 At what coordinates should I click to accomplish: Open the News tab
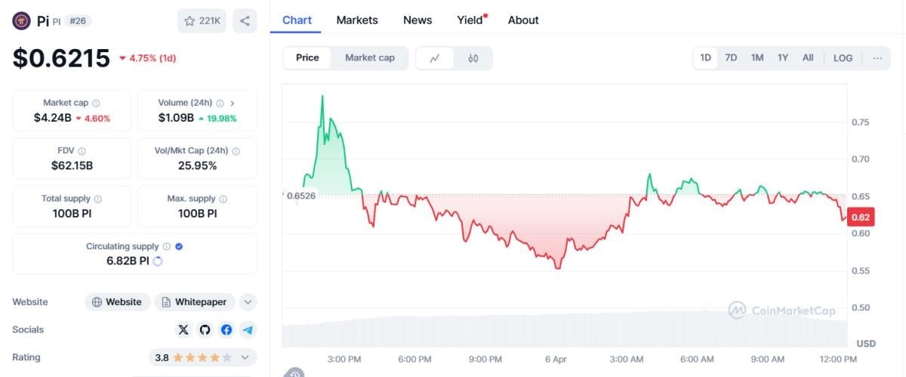pyautogui.click(x=418, y=20)
